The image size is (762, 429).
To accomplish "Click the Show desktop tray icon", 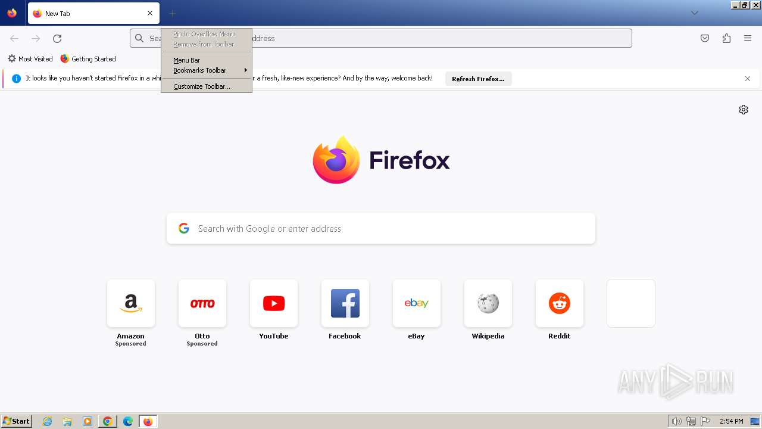I will click(755, 421).
